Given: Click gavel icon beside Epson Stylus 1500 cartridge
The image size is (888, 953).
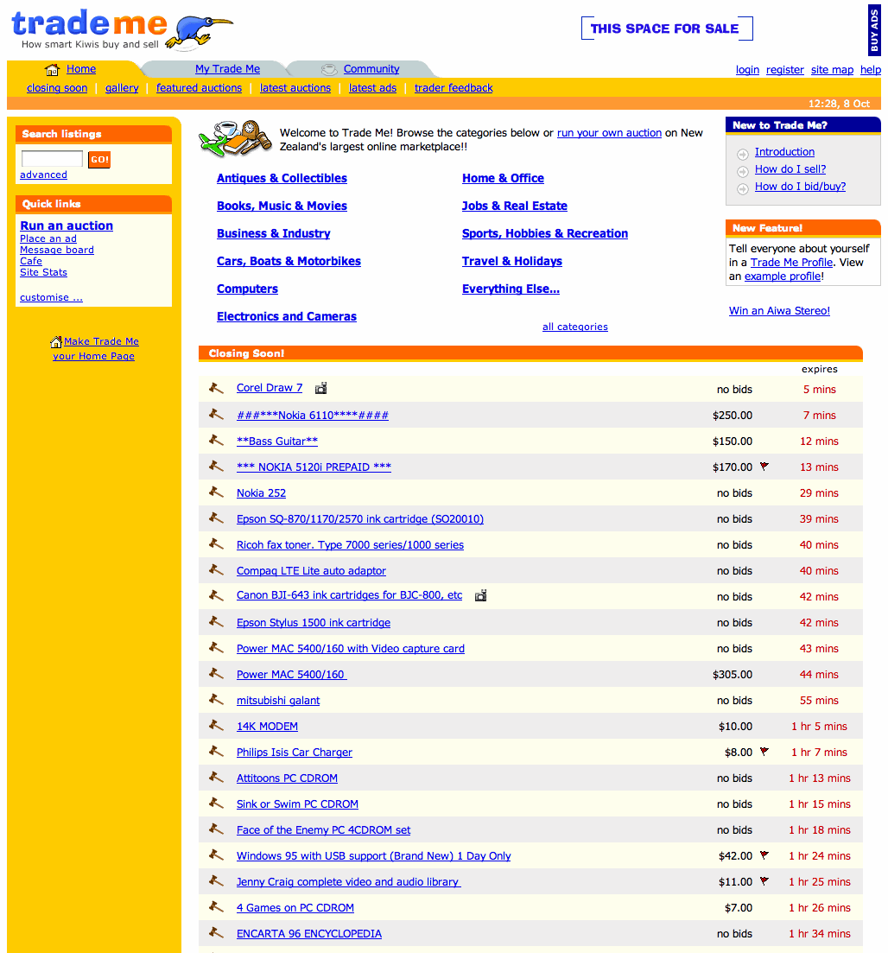Looking at the screenshot, I should [216, 621].
